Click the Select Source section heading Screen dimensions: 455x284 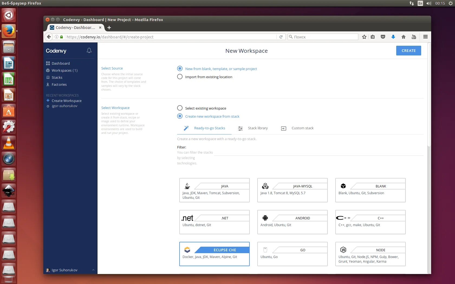[112, 68]
